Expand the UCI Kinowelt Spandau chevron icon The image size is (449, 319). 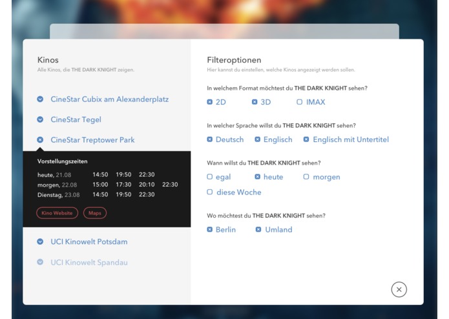(x=40, y=262)
